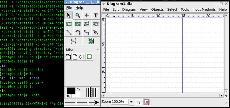This screenshot has width=230, height=108.
Task: Open the Tools menu
Action: (x=185, y=9)
